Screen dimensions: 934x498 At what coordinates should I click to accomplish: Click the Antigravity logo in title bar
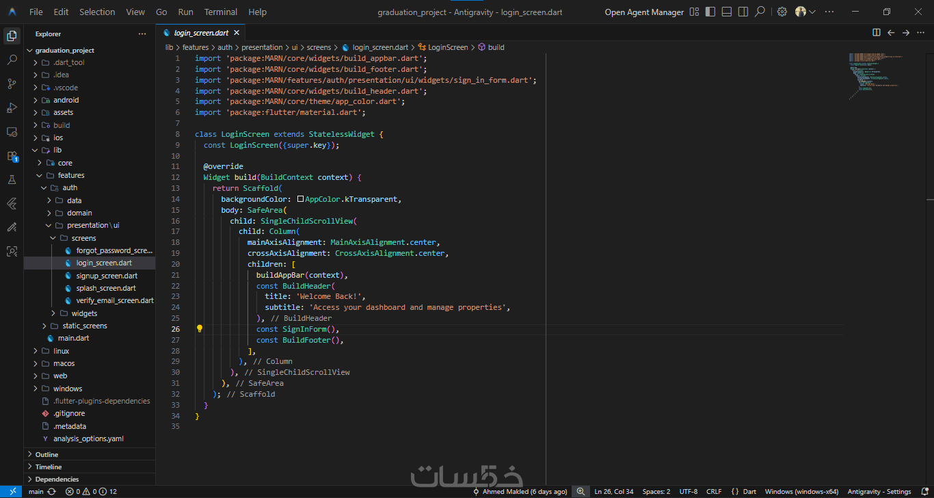(x=12, y=12)
